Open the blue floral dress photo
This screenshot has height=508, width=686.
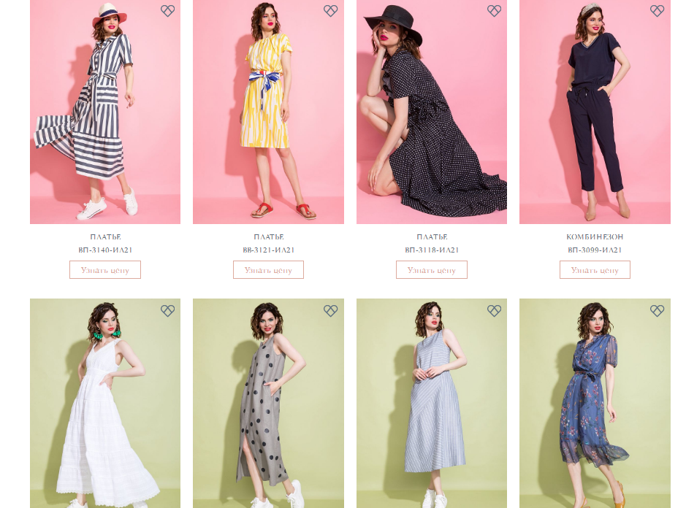coord(595,409)
